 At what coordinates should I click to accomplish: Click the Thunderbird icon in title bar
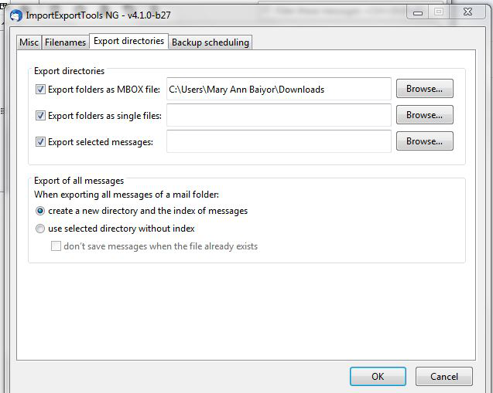(x=15, y=15)
